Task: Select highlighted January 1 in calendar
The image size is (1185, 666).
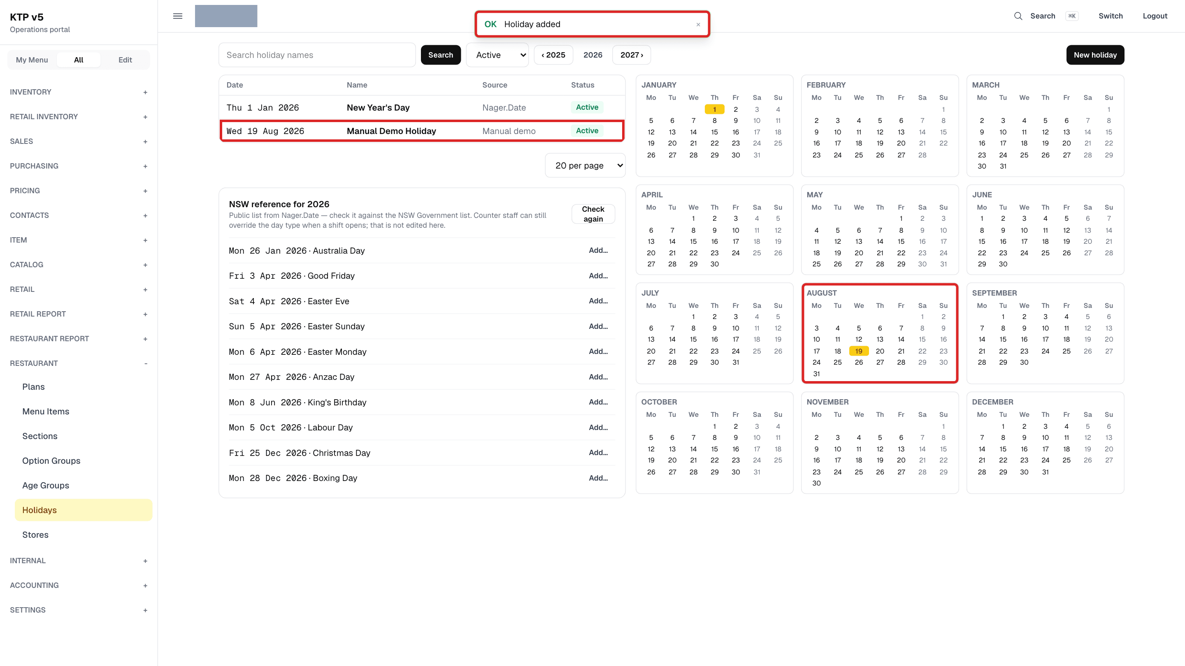Action: [714, 109]
